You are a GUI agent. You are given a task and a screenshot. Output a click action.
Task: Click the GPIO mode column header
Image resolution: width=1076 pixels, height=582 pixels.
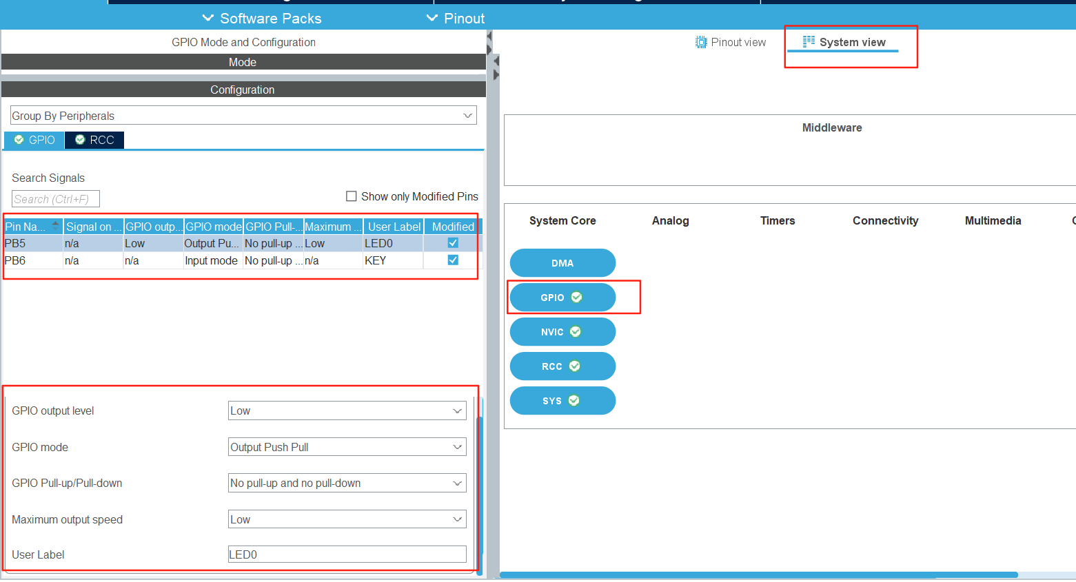click(214, 227)
